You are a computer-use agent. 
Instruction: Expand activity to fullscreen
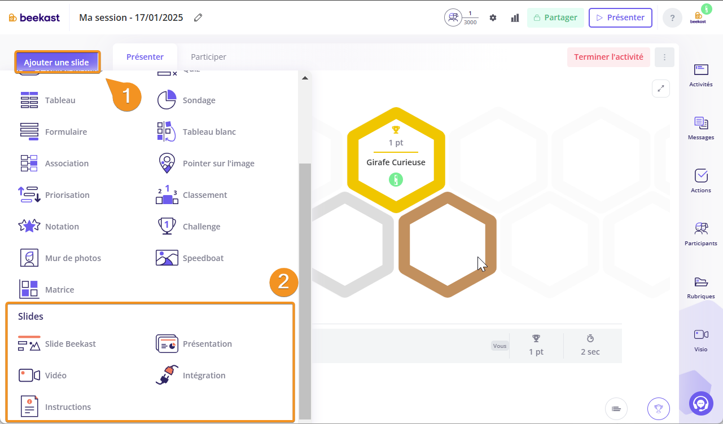tap(661, 89)
